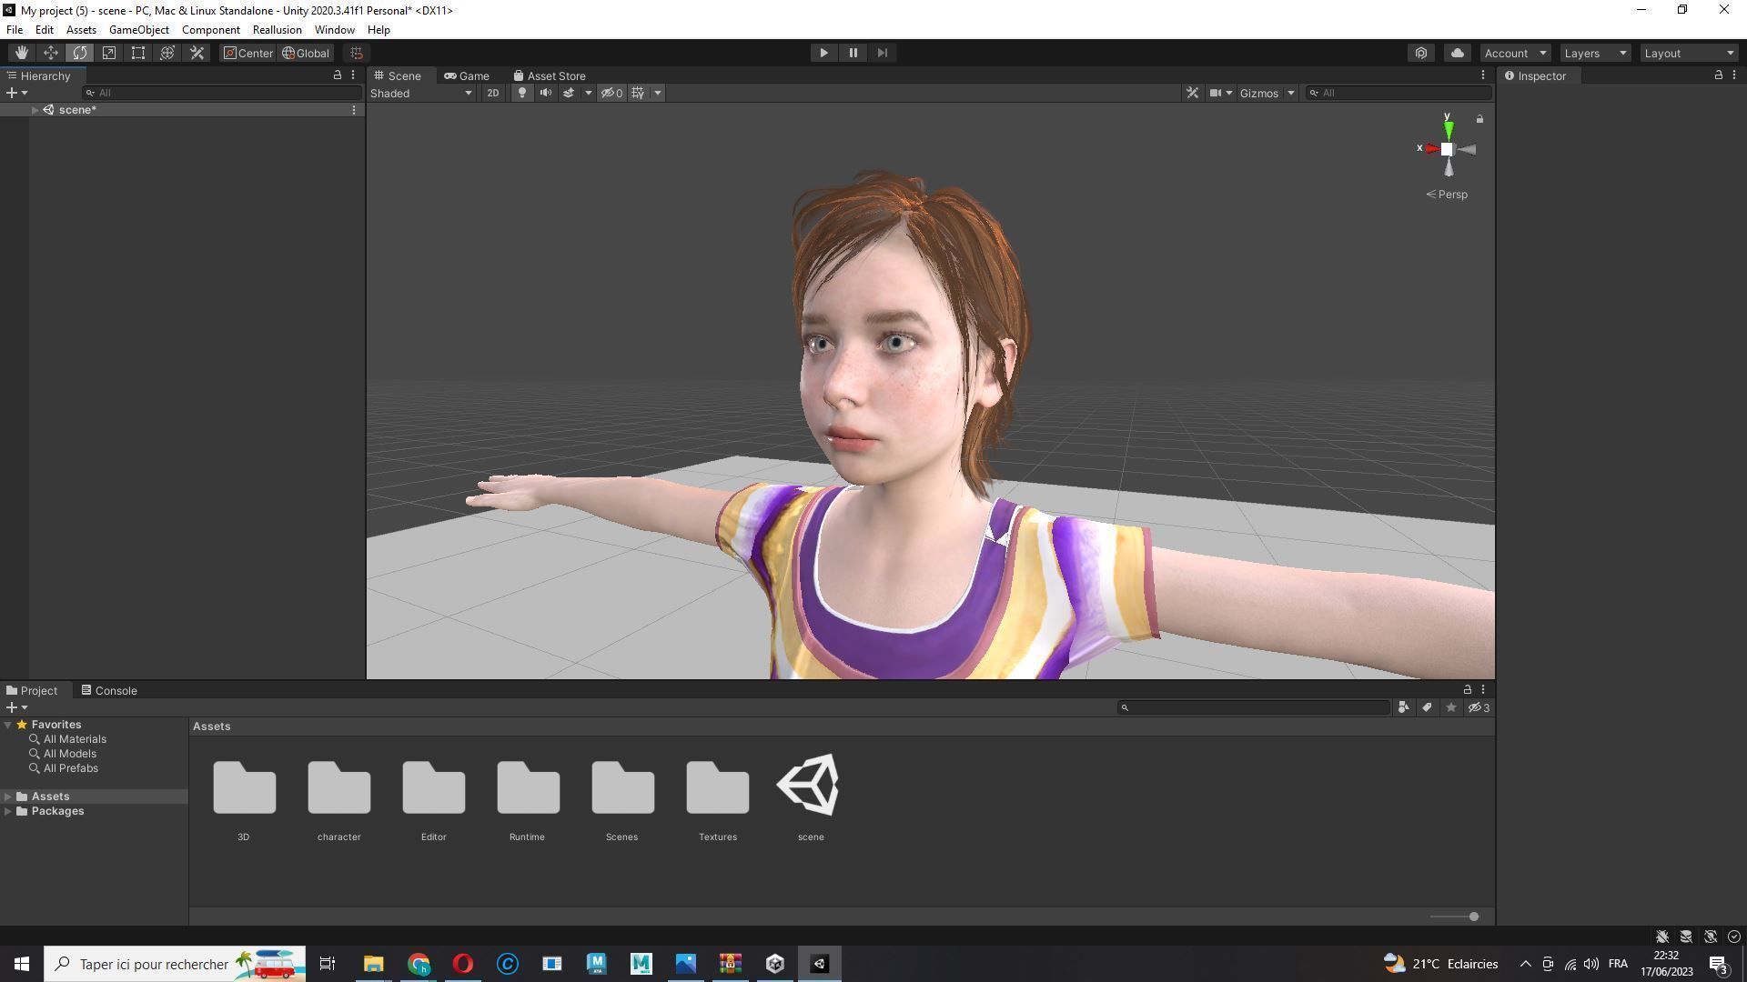Select the Rotate tool
The width and height of the screenshot is (1747, 982).
point(80,53)
